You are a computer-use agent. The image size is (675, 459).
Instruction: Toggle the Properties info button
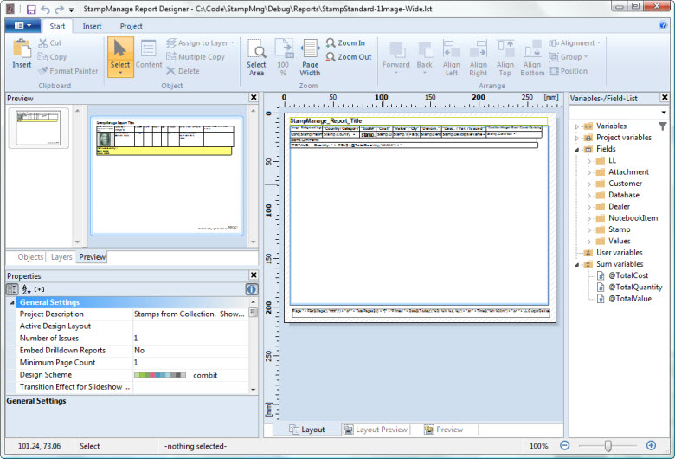(x=252, y=289)
